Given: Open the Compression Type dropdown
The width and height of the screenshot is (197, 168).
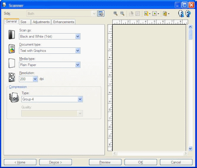Looking at the screenshot, I should [x=80, y=99].
